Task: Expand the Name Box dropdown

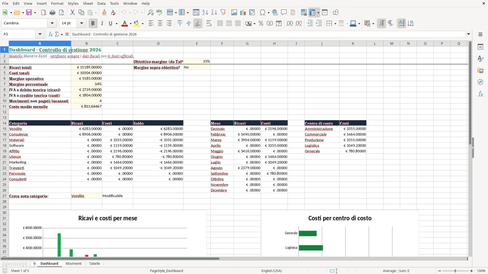Action: pos(40,34)
